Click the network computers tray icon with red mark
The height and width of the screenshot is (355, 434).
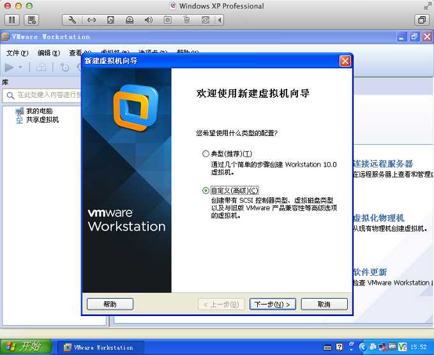tap(382, 347)
